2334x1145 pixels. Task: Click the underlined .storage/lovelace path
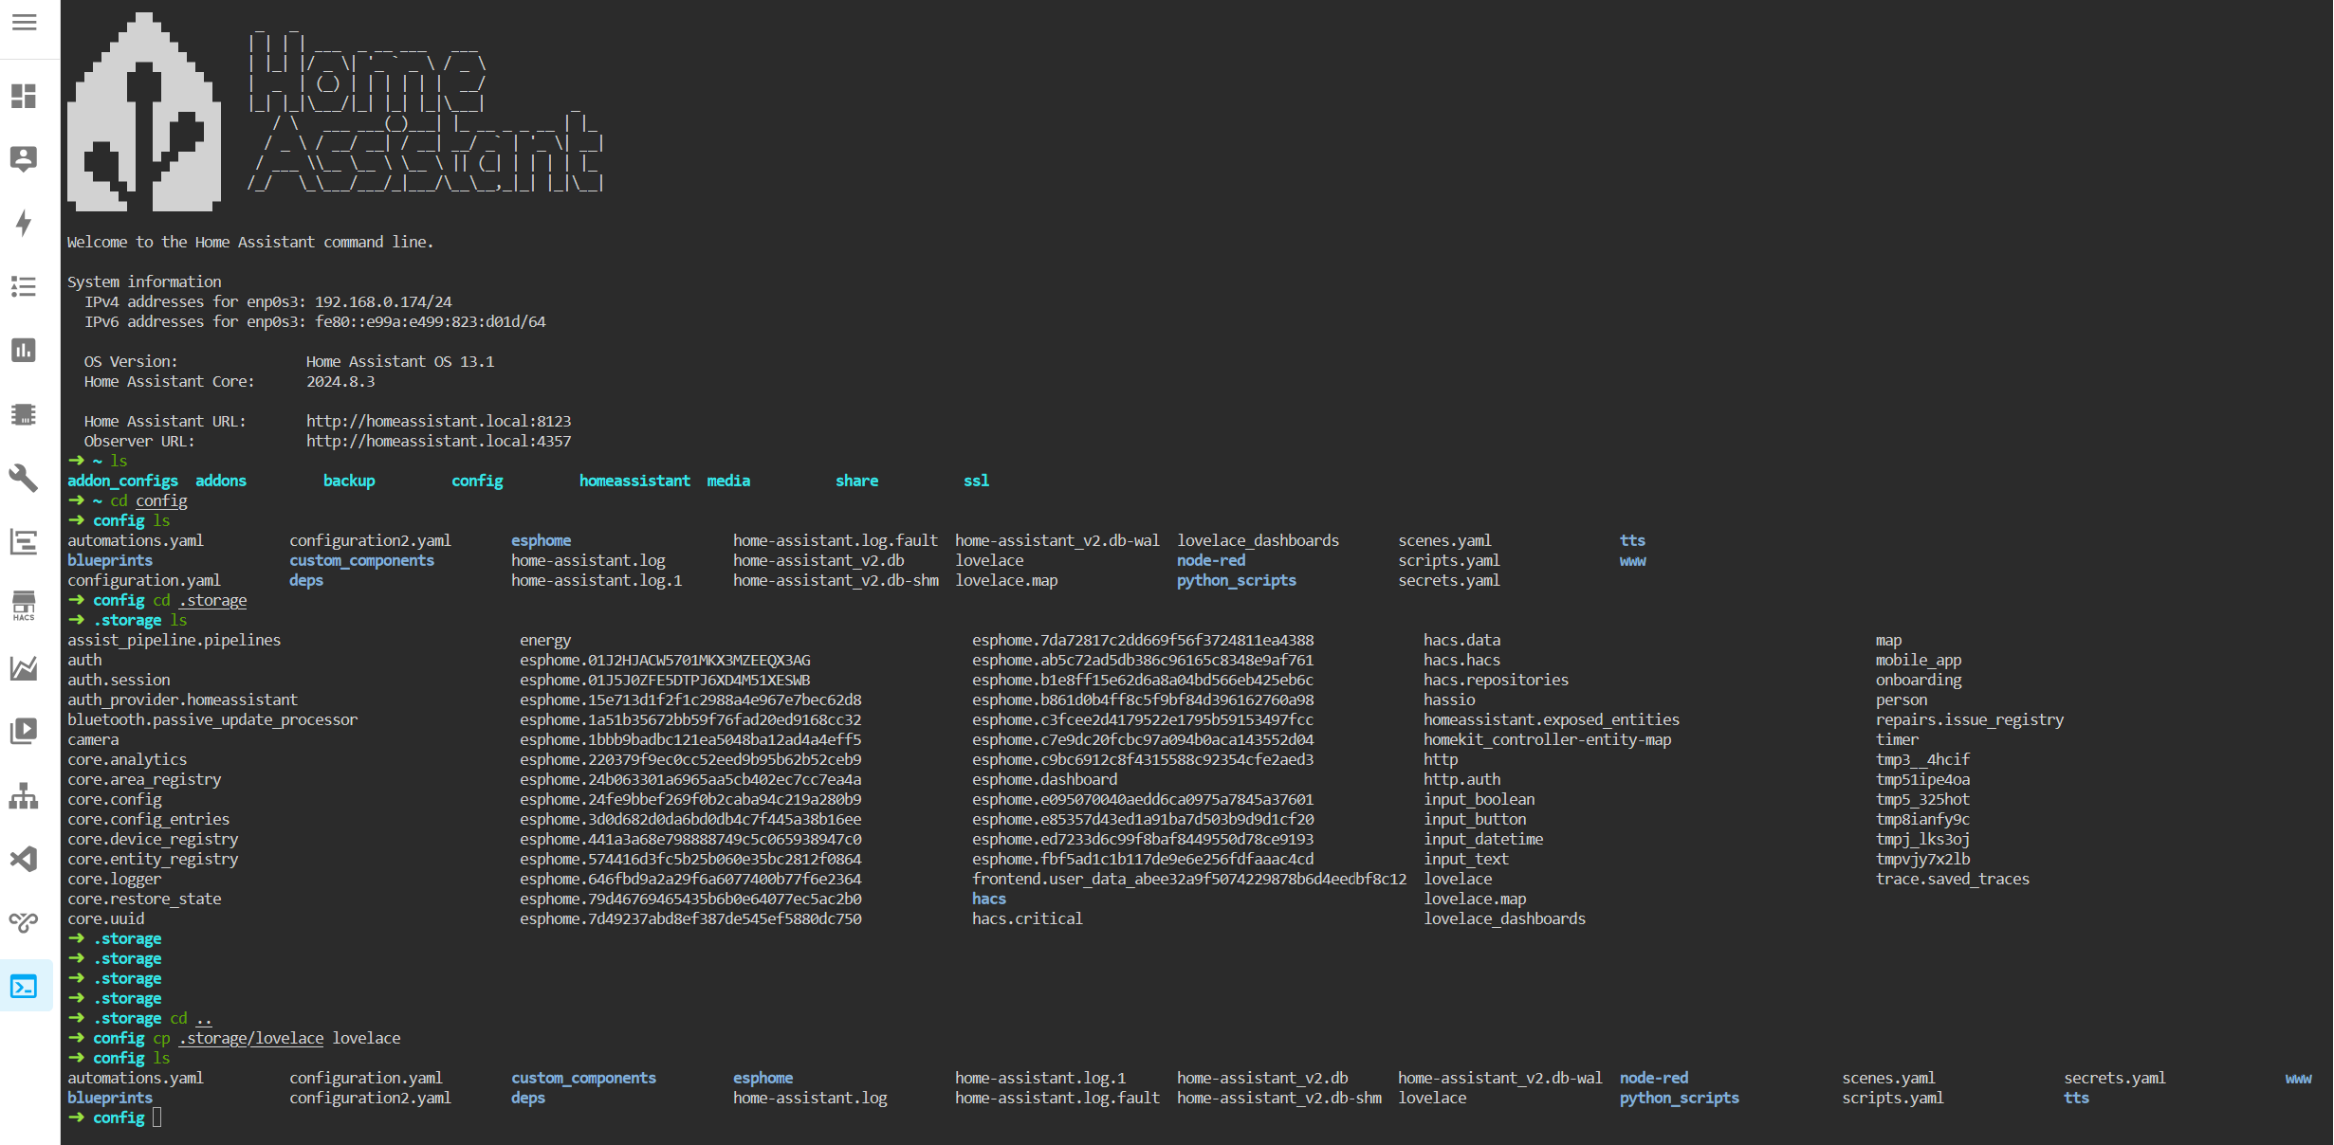[x=251, y=1038]
